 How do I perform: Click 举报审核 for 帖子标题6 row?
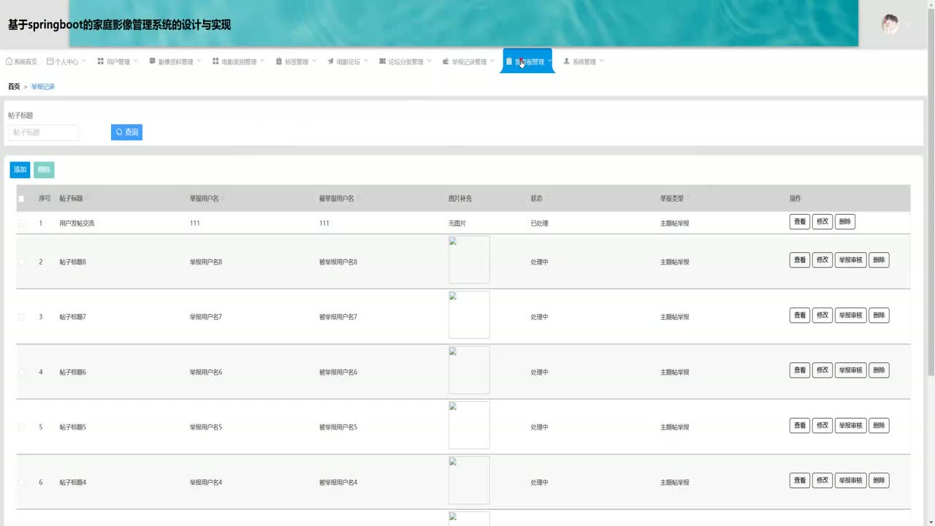pos(851,370)
